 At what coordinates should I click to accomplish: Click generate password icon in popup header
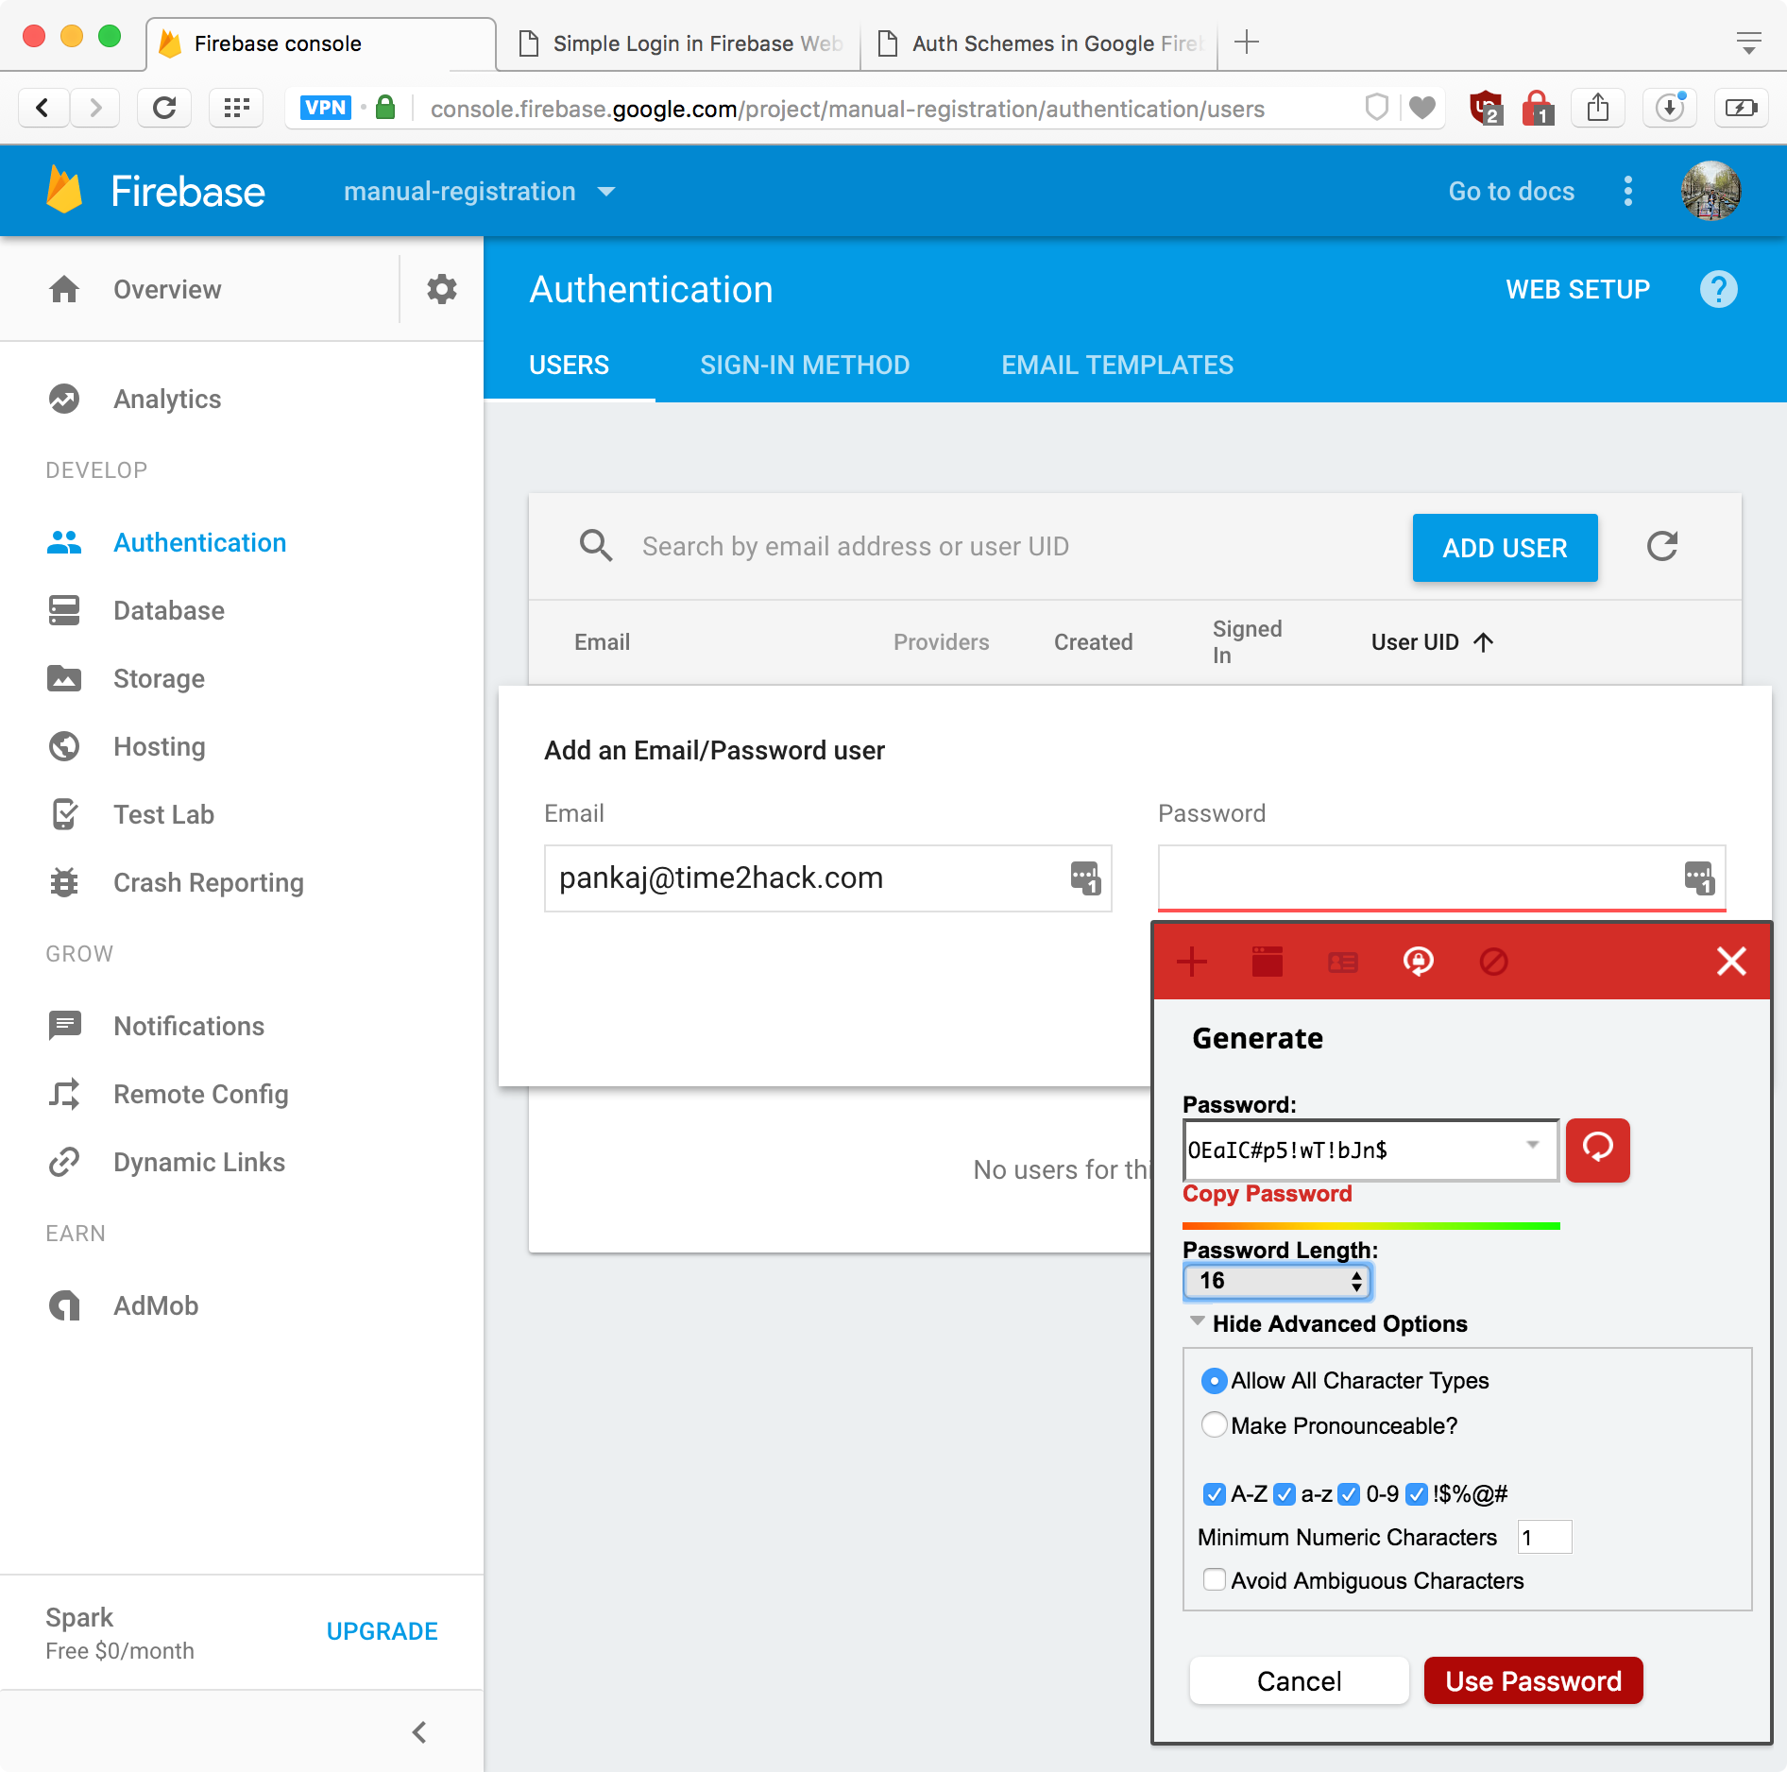tap(1418, 962)
